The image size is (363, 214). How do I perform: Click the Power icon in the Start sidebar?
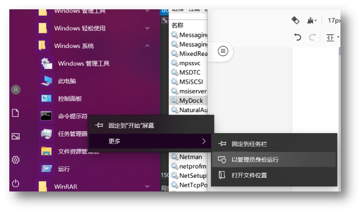click(16, 183)
